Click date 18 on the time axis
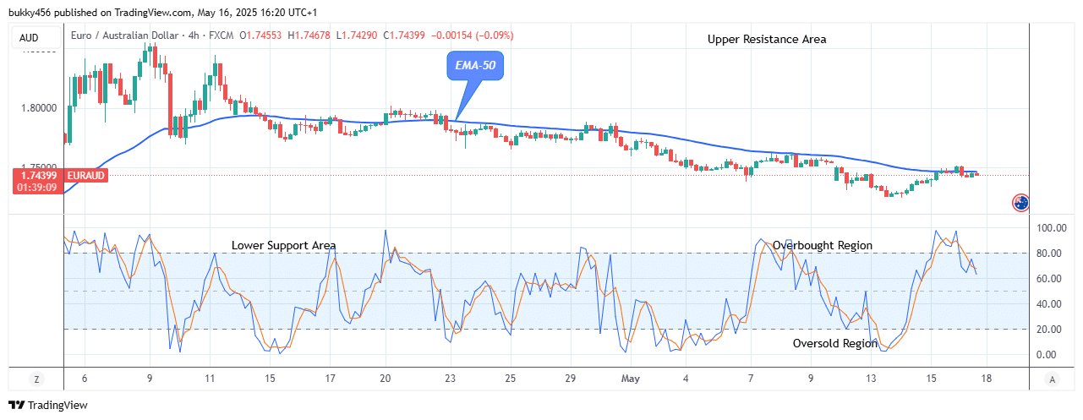This screenshot has height=420, width=1083. click(x=985, y=379)
